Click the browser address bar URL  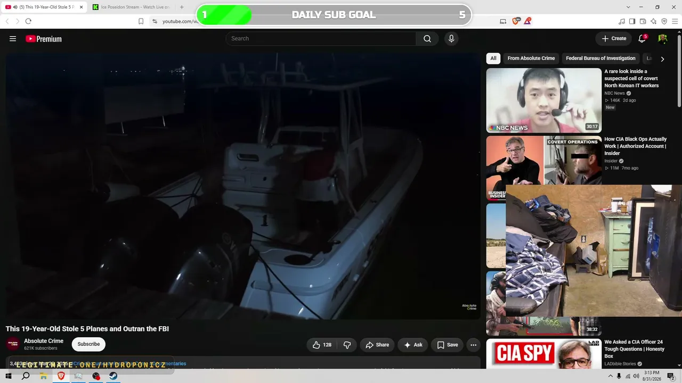tap(180, 21)
